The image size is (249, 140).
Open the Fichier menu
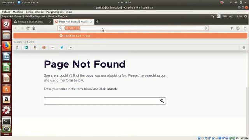6,12
